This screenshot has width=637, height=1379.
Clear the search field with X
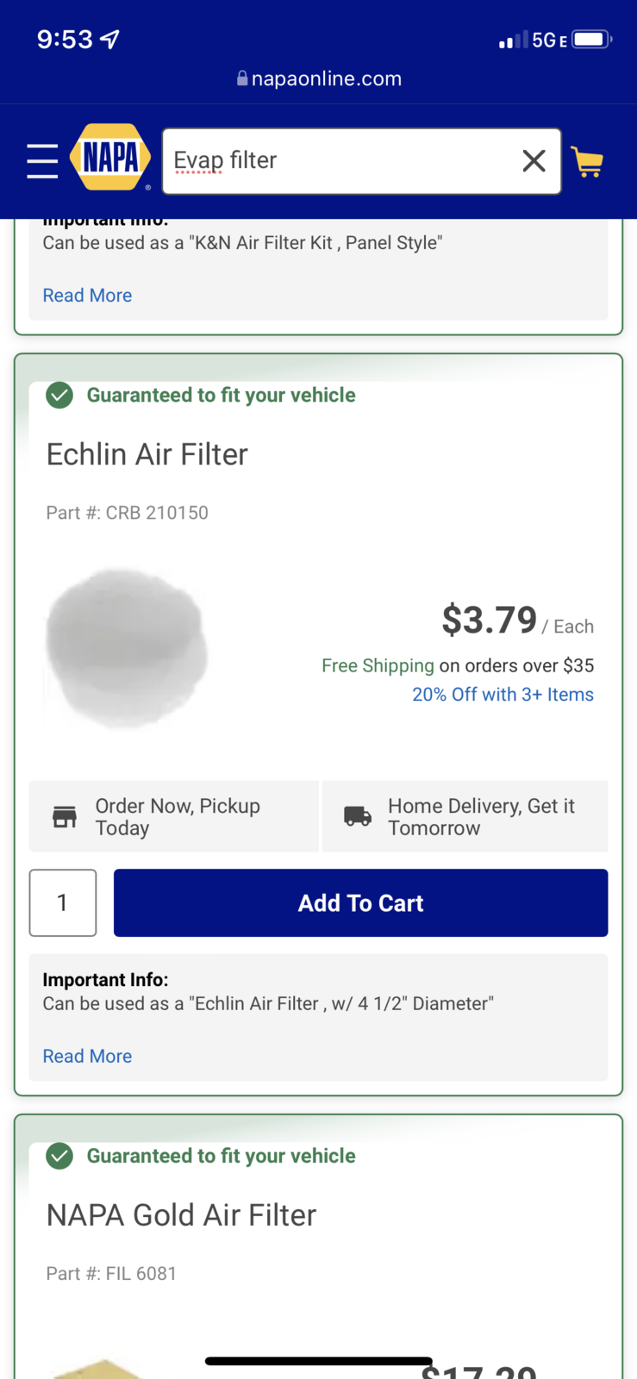click(x=534, y=160)
